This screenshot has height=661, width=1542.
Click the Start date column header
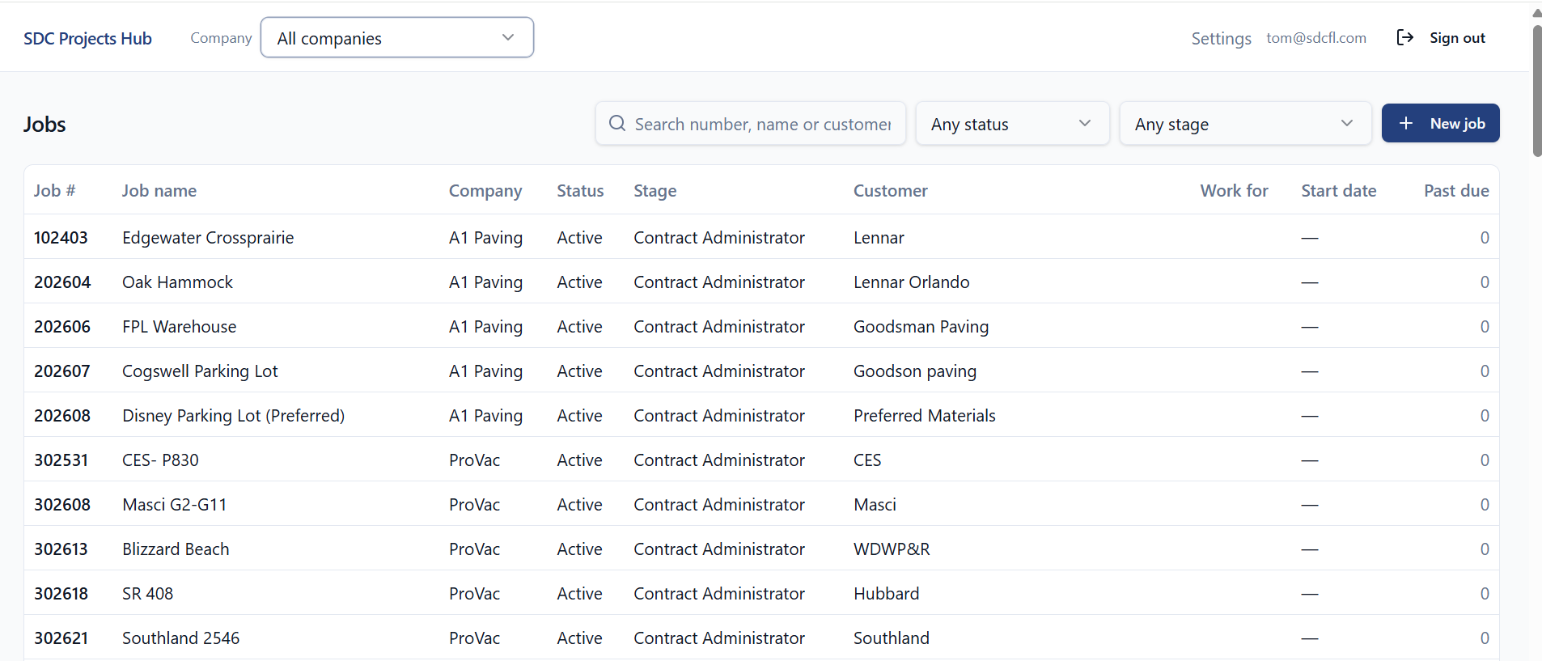[1338, 191]
